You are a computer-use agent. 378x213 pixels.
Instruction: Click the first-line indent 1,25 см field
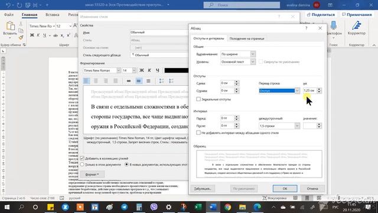coord(309,91)
